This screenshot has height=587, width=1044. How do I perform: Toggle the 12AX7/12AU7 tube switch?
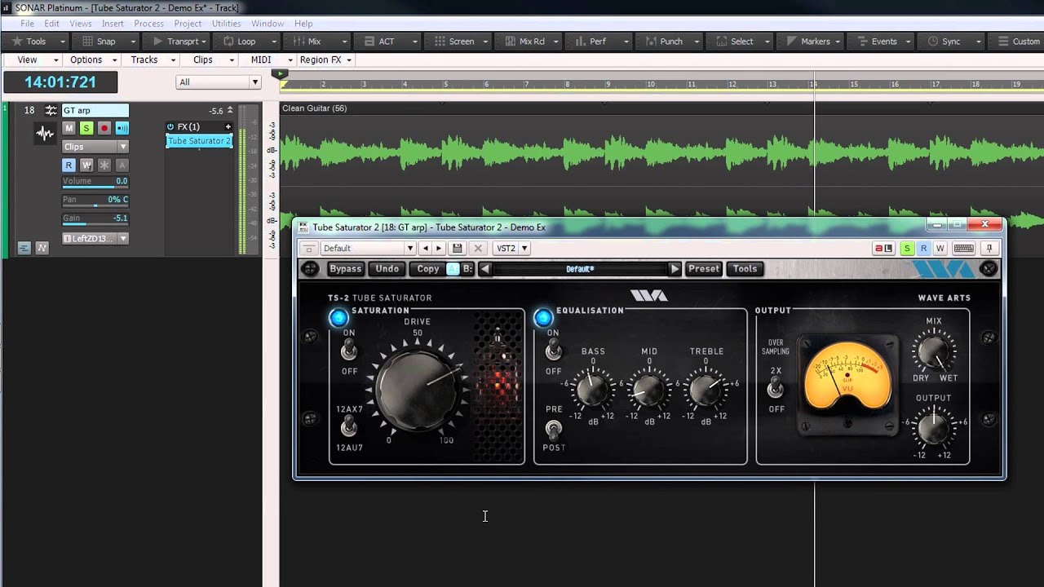[x=349, y=426]
